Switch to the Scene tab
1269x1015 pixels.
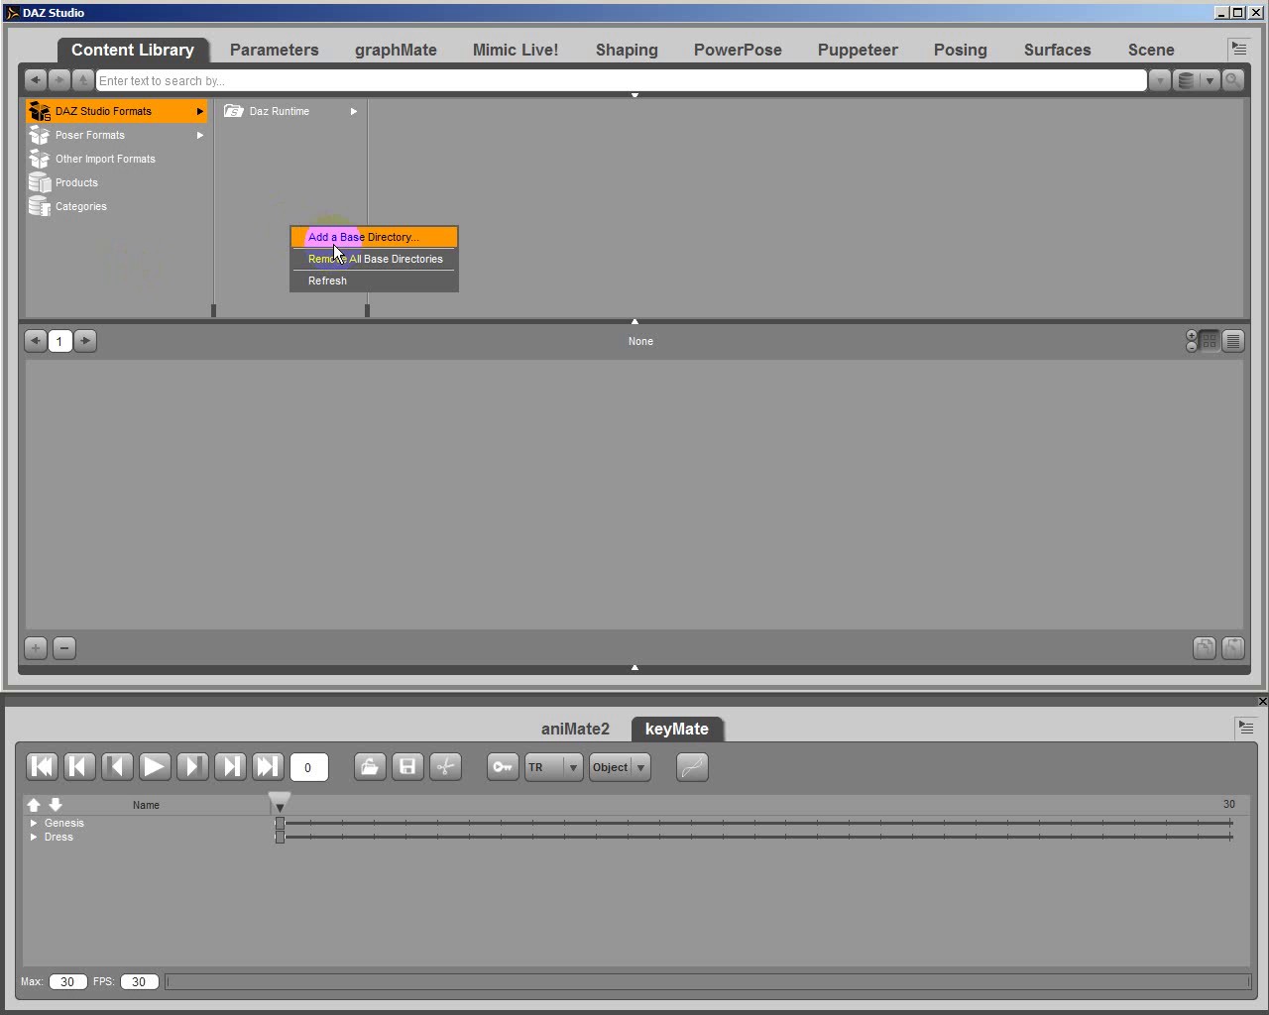(x=1151, y=50)
